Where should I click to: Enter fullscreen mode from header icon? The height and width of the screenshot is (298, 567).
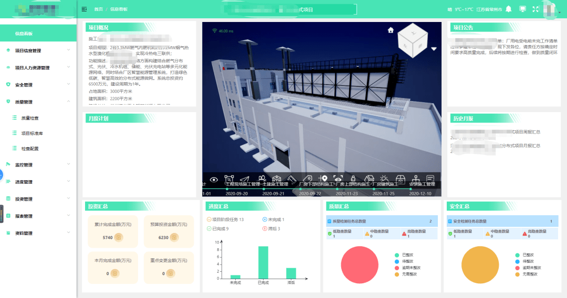[535, 9]
